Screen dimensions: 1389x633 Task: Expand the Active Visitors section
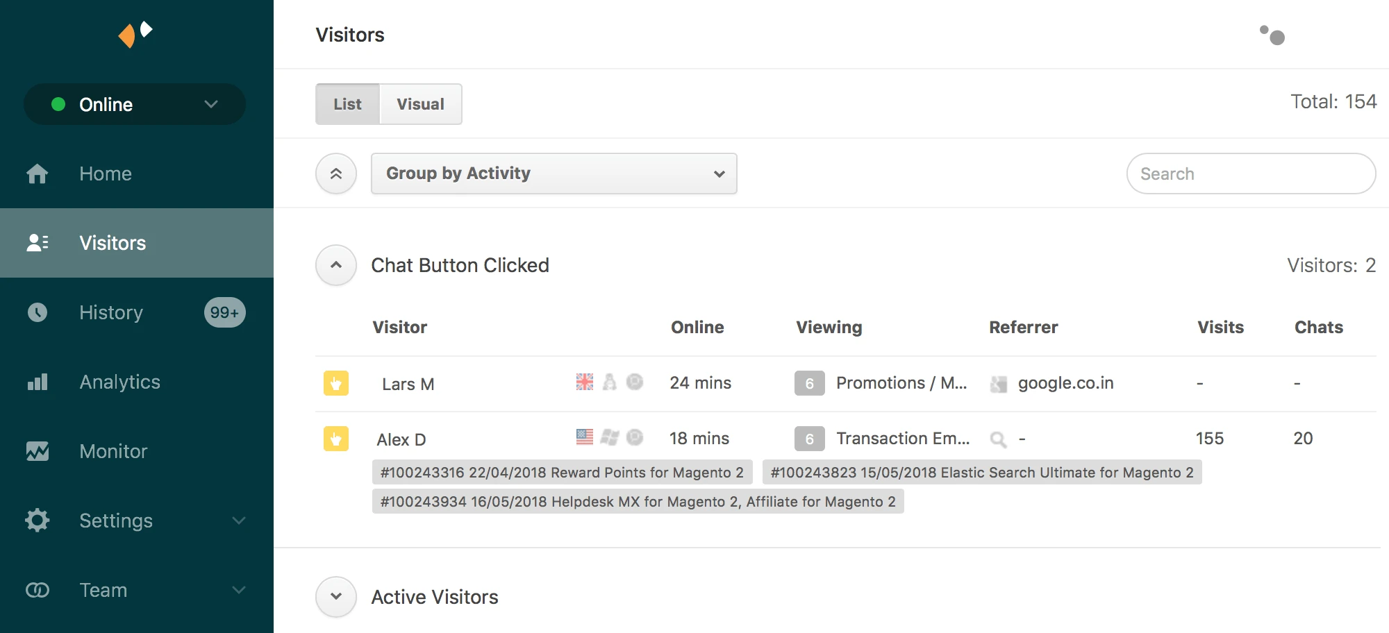(335, 596)
